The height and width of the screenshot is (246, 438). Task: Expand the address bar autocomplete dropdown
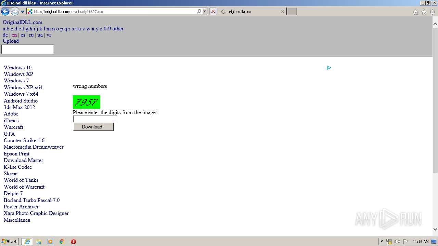[x=205, y=11]
